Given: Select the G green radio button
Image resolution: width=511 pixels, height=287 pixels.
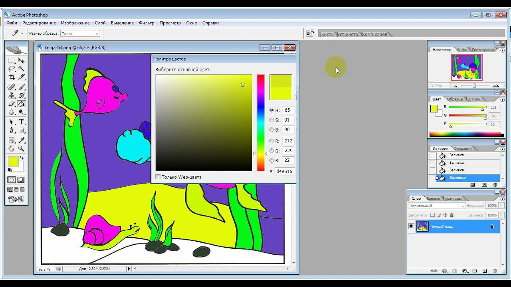Looking at the screenshot, I should click(272, 151).
